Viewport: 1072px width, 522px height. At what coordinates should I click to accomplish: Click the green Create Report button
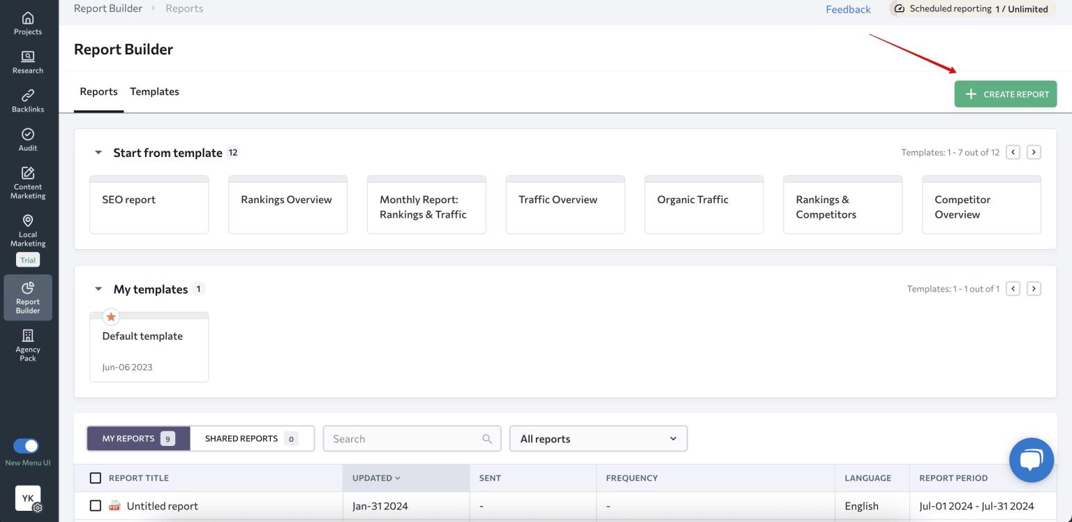1005,94
